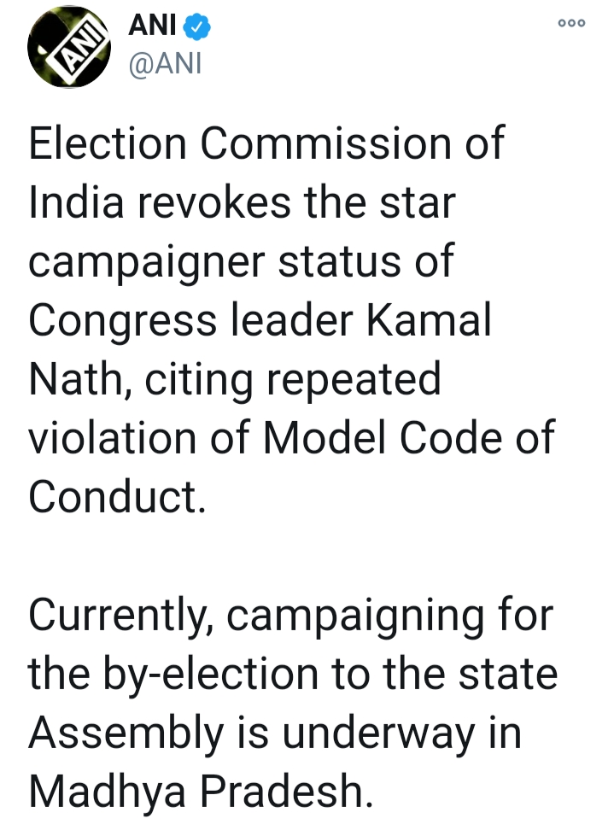Click 'Madhya Pradesh.' at the tweet end
The height and width of the screenshot is (836, 614).
(201, 792)
